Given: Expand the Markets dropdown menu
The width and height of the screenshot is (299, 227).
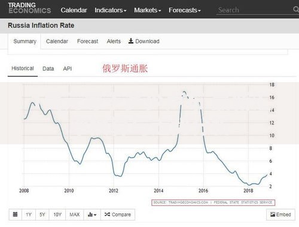Looking at the screenshot, I should (x=148, y=10).
